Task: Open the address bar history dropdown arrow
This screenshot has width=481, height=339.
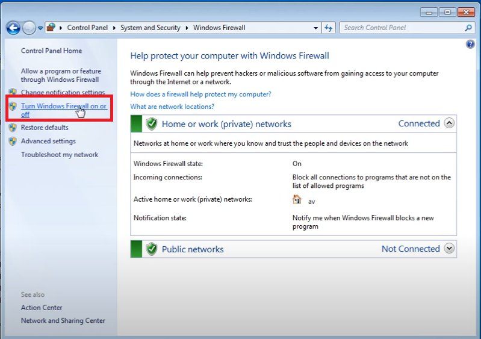Action: point(316,28)
